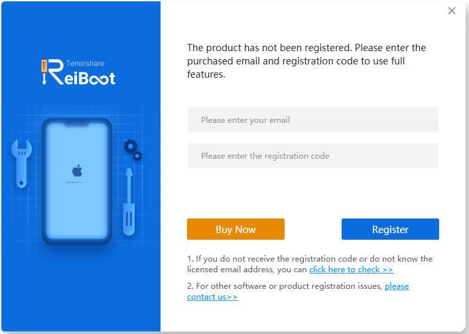
Task: Click the Tenorshare brand text
Action: 85,64
